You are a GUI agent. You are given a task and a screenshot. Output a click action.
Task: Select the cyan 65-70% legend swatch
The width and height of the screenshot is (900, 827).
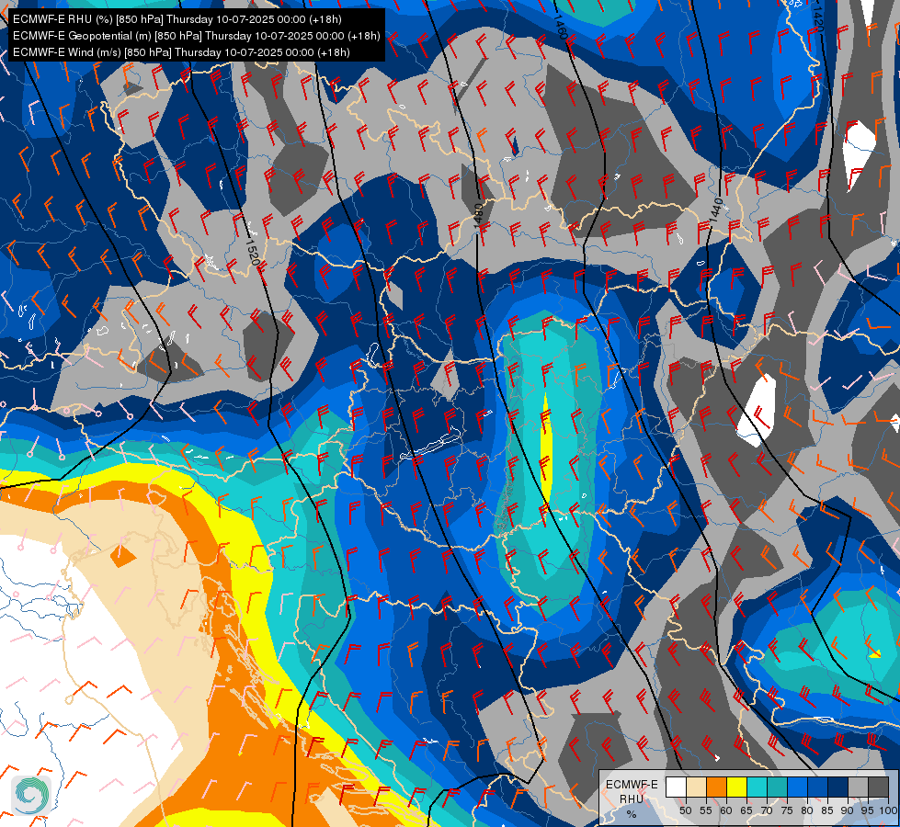click(758, 787)
